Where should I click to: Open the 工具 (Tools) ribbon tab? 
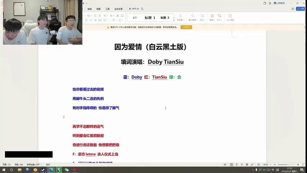click(x=107, y=9)
